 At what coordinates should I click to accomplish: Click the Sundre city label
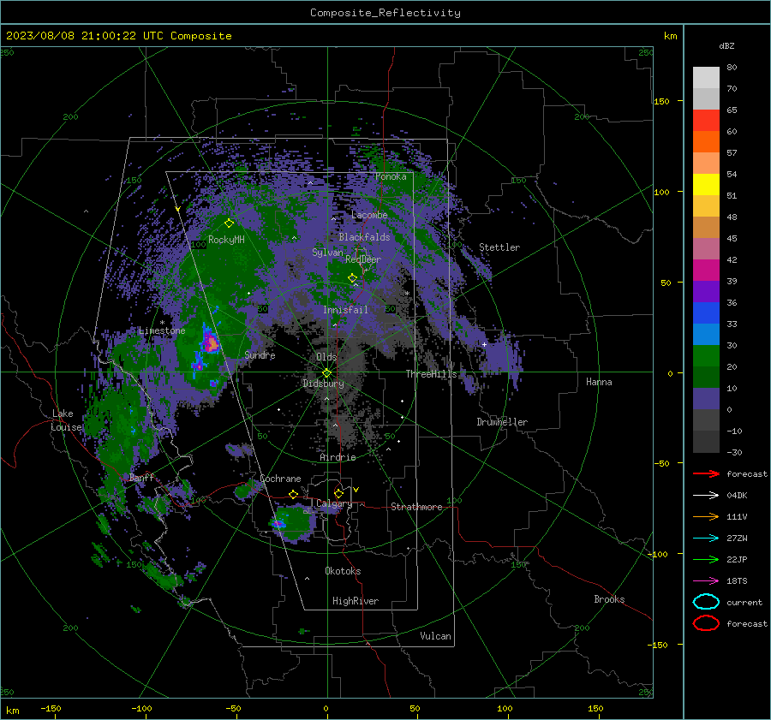260,354
